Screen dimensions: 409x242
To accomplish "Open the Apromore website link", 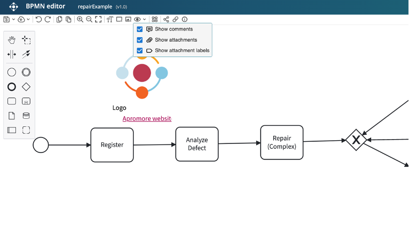I will coord(147,118).
